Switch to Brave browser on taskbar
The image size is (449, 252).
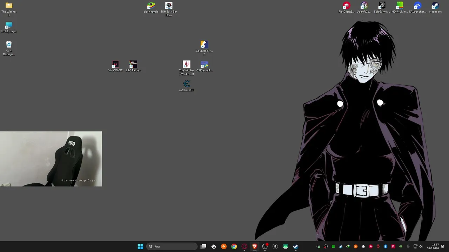255,246
